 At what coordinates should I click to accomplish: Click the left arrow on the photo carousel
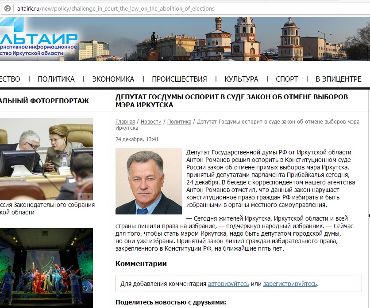[81, 196]
